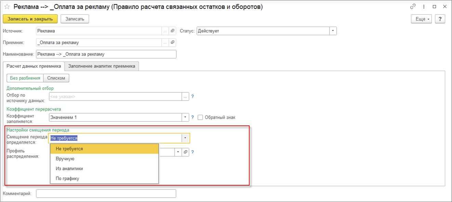Switch to Списком mode
The image size is (452, 202).
coord(56,78)
